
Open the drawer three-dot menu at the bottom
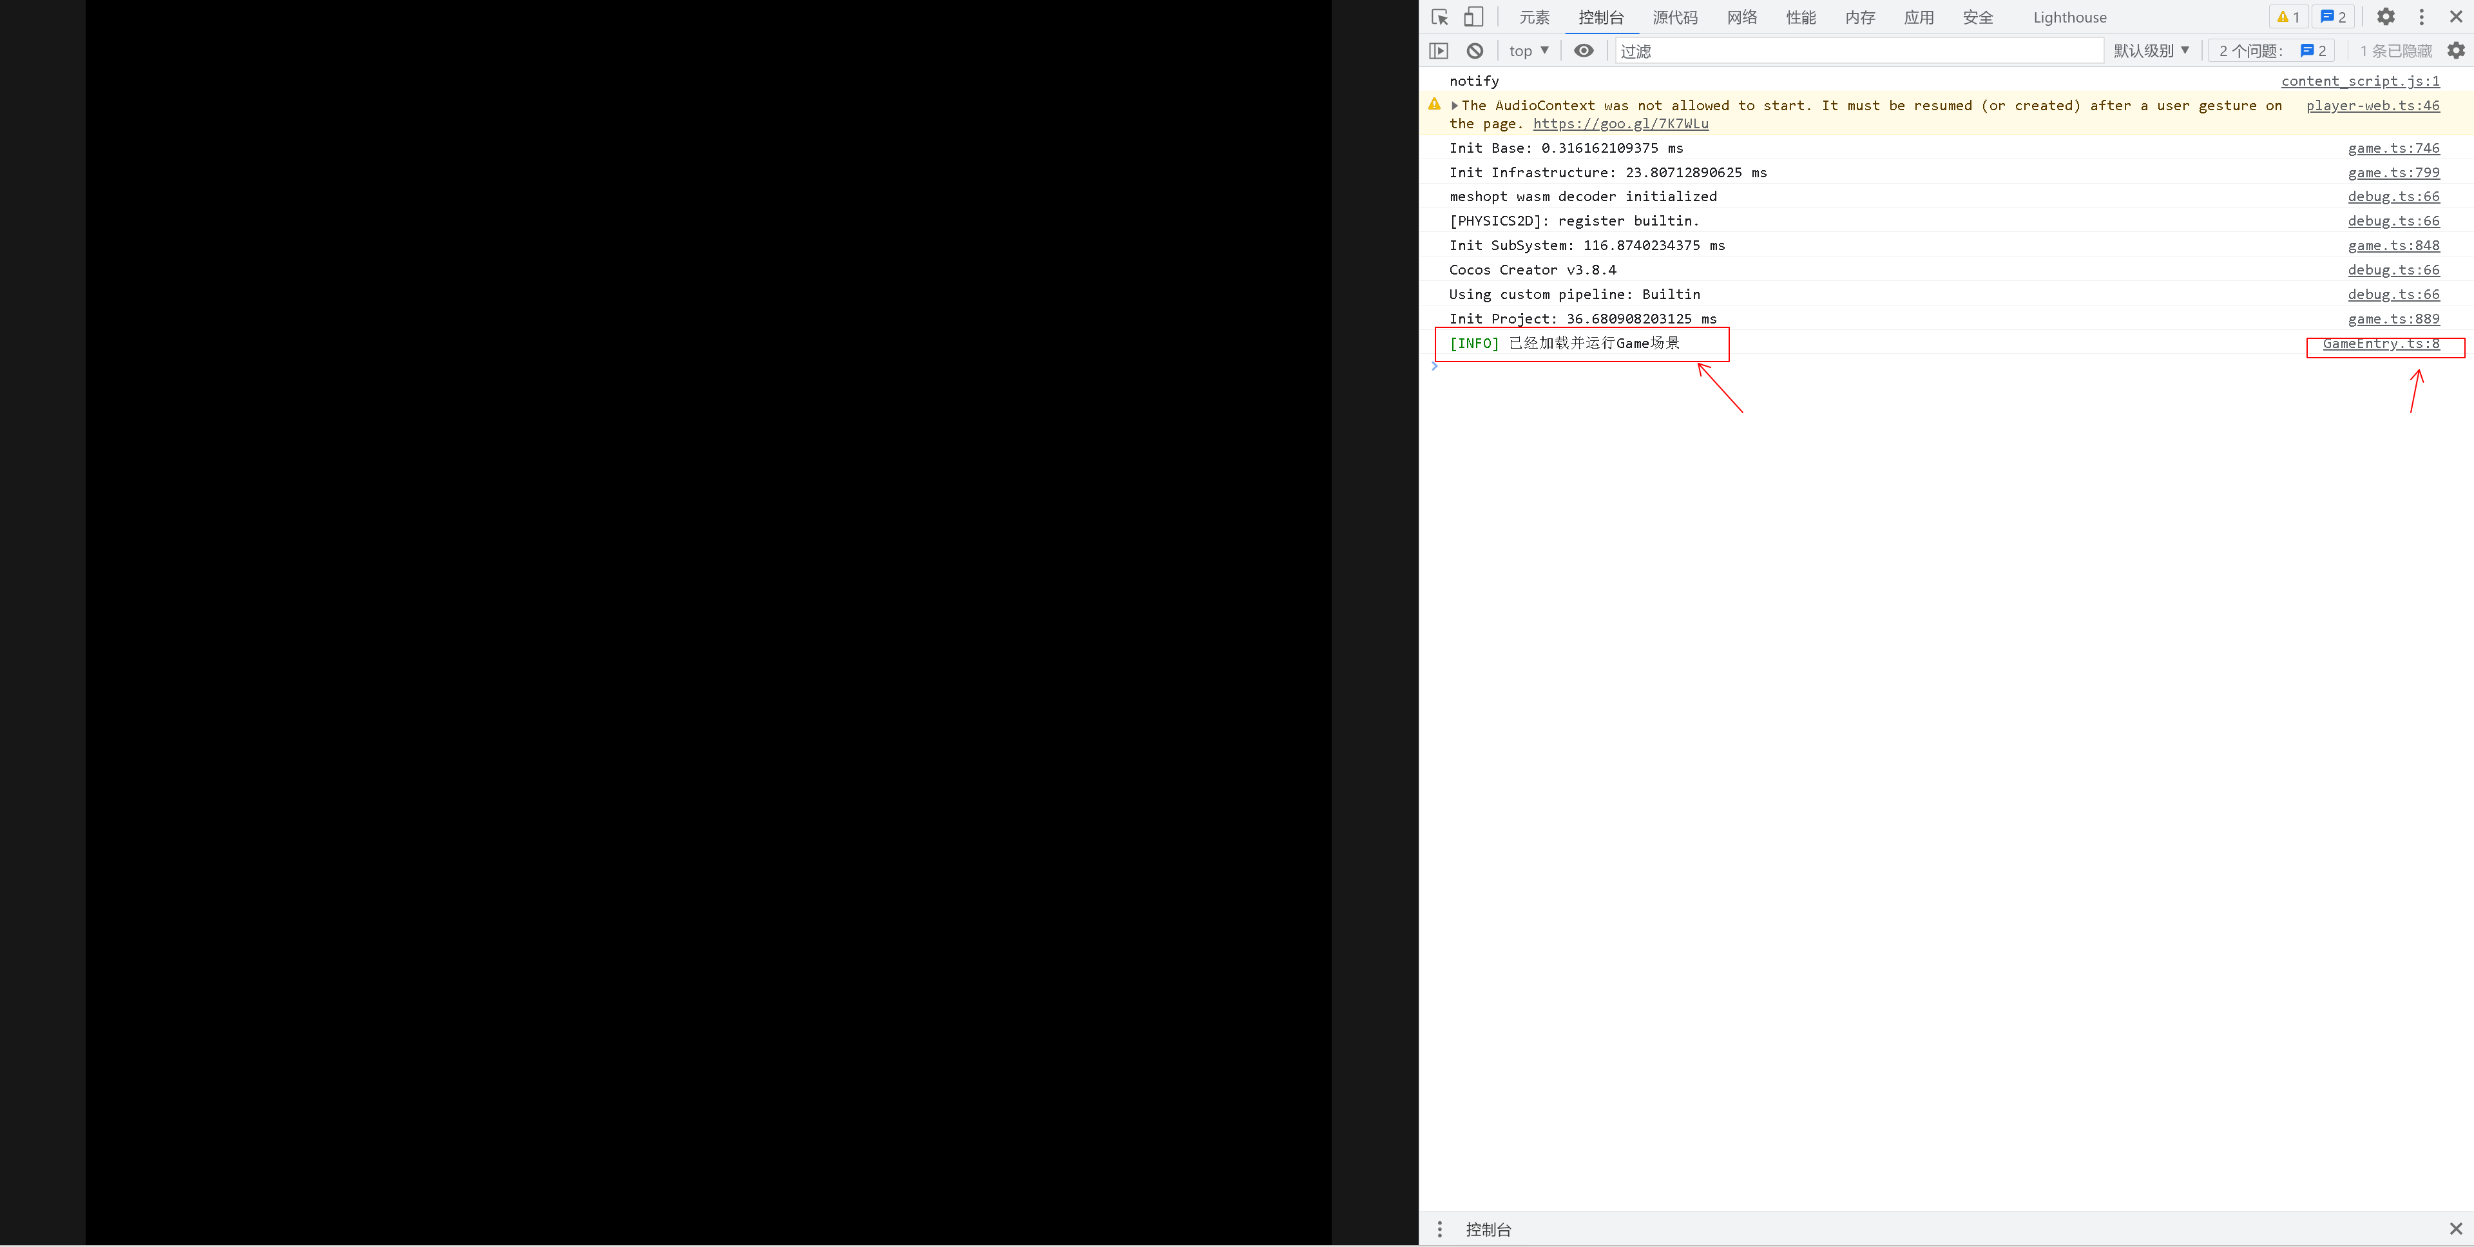coord(1440,1229)
